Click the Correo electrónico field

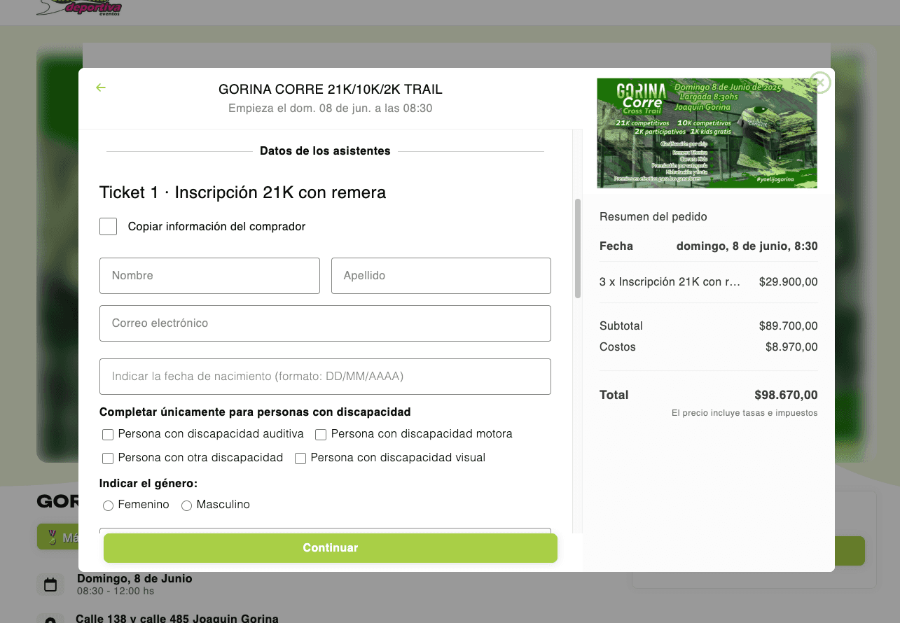(325, 323)
